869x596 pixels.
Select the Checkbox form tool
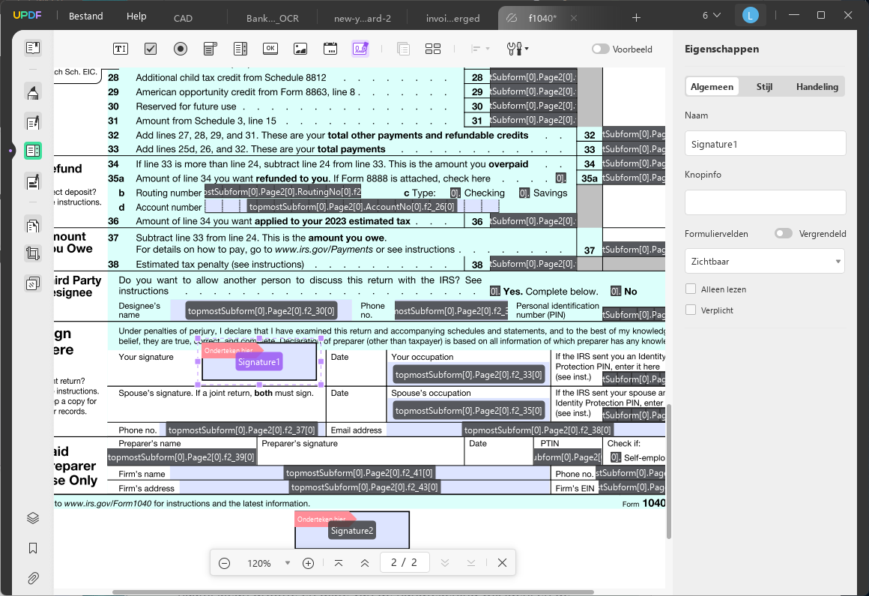coord(150,49)
